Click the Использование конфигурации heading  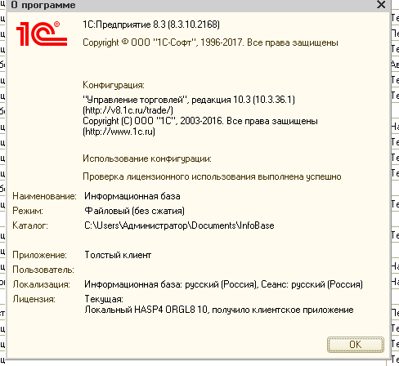click(x=147, y=158)
